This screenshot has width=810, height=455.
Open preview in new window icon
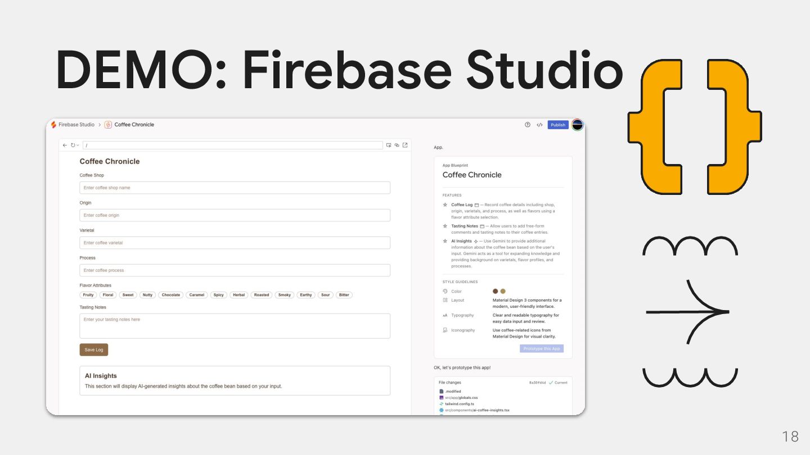click(405, 145)
